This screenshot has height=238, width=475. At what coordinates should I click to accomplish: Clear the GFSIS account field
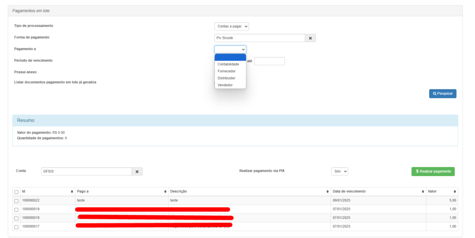137,171
